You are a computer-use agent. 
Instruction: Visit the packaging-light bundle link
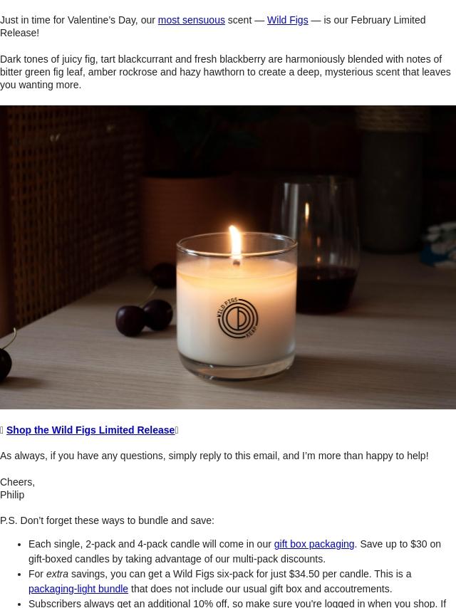(78, 589)
